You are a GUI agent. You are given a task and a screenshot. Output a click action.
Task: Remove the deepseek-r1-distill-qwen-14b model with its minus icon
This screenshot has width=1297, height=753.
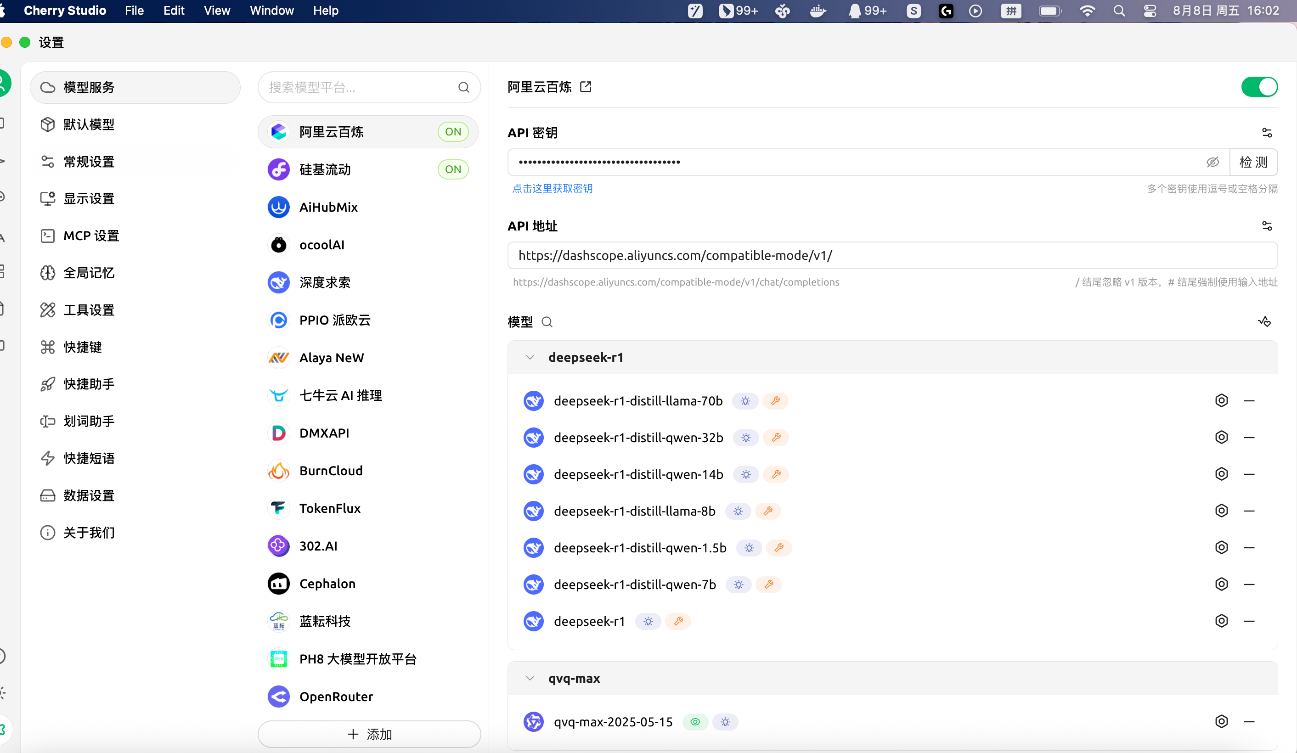[x=1249, y=474]
